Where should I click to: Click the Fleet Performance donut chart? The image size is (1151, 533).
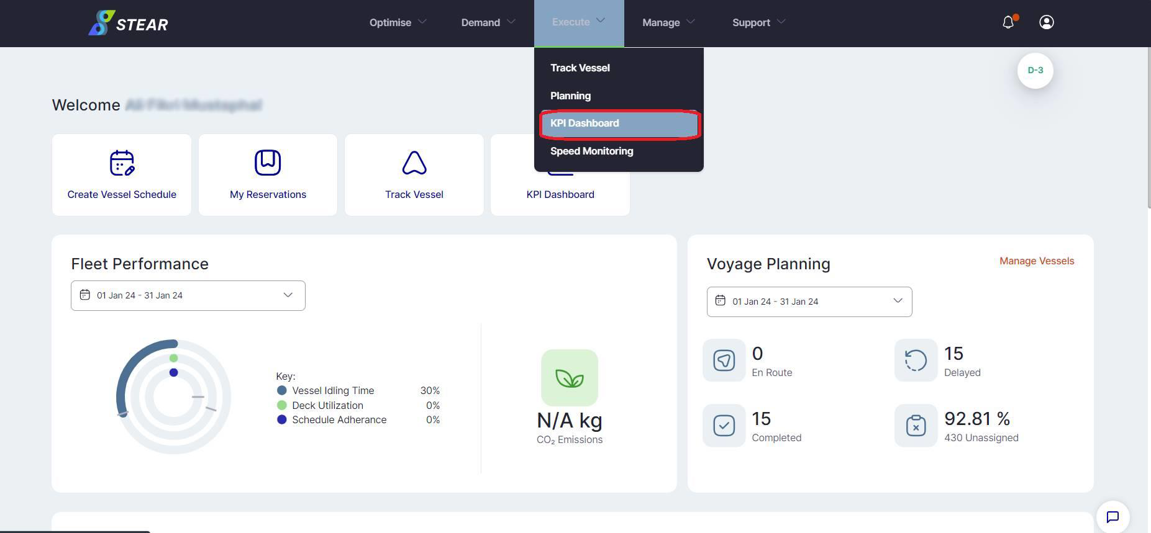(x=173, y=397)
